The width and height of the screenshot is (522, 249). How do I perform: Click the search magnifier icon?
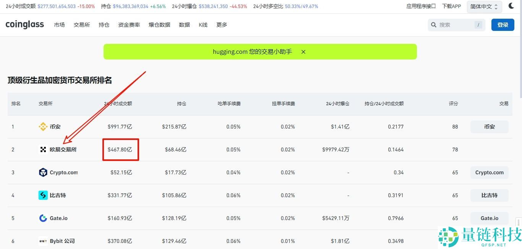coord(434,24)
